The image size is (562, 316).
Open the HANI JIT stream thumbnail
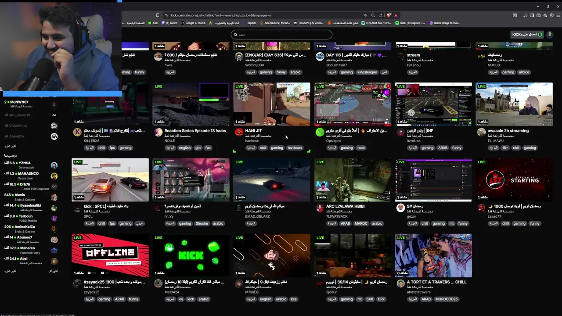[x=272, y=104]
